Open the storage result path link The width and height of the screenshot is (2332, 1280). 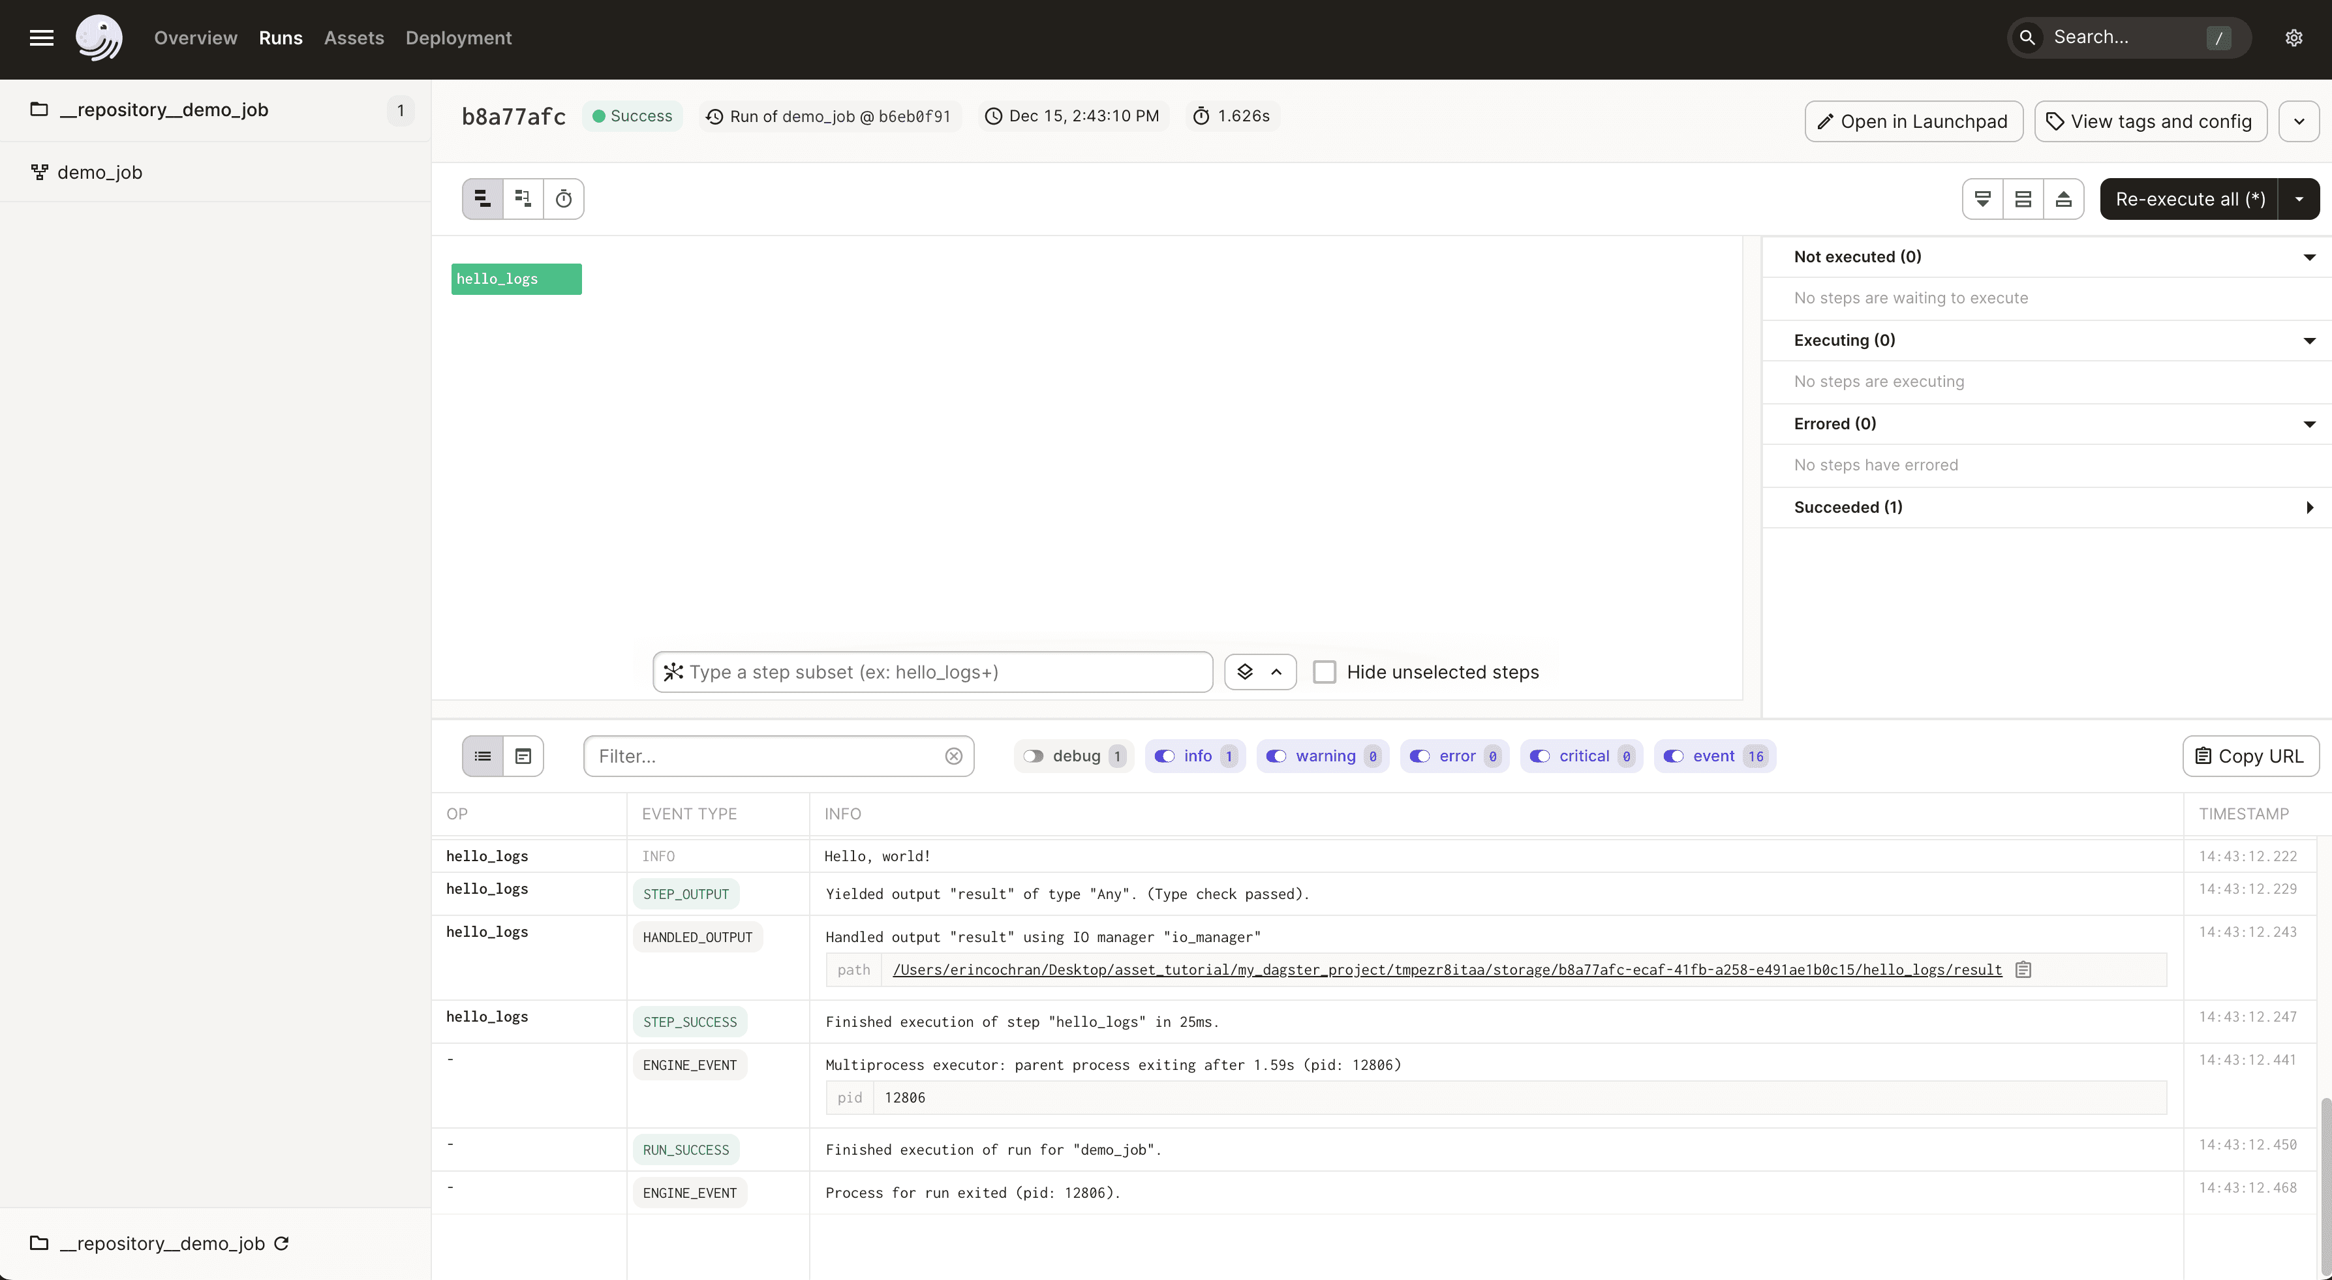click(x=1446, y=969)
